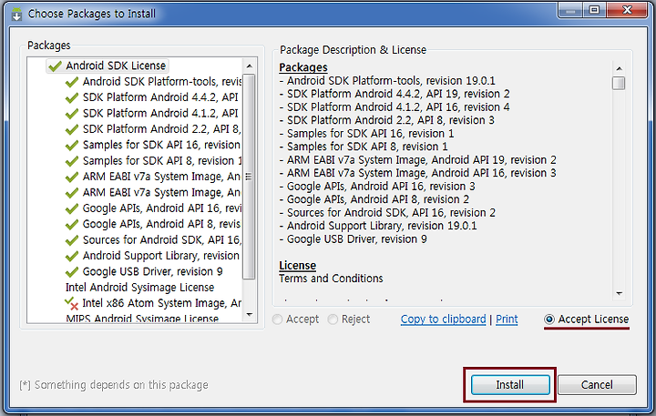Click the Install button
Screen dimensions: 656x416
click(x=510, y=385)
